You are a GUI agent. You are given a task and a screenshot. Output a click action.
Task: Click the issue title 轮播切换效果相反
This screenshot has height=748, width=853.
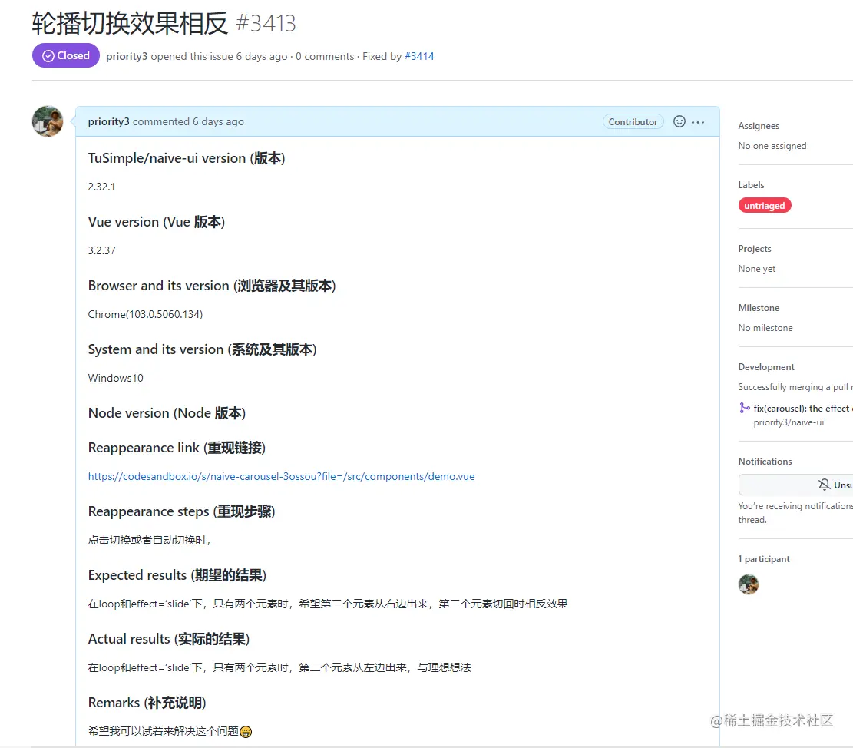[130, 23]
